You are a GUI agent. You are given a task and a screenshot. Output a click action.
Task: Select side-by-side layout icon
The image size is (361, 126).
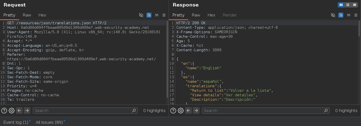[x=341, y=5]
